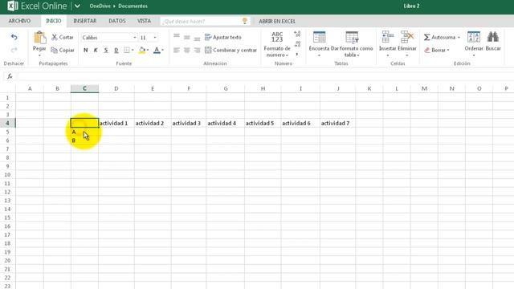Screen dimensions: 514x289
Task: Select row 4 header
Action: coord(7,123)
